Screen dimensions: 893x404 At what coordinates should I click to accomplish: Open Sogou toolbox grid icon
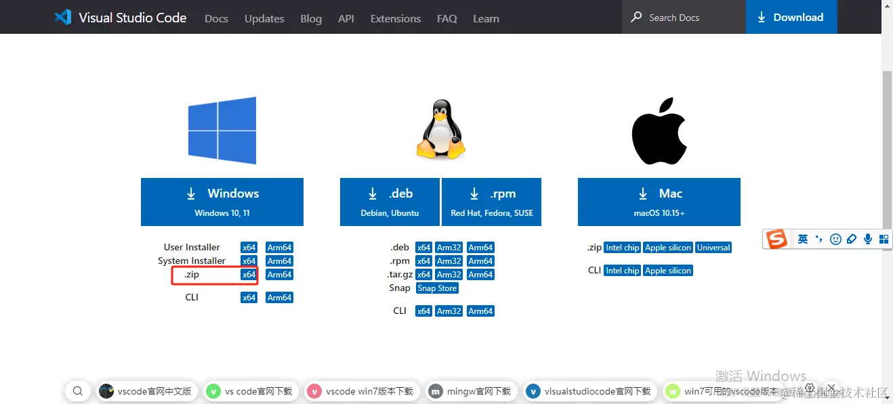pyautogui.click(x=884, y=239)
